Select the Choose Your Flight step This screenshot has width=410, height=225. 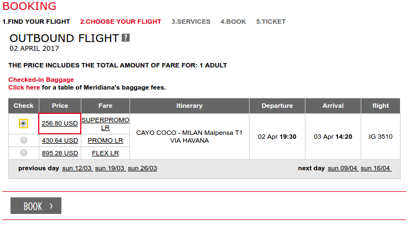click(x=121, y=22)
